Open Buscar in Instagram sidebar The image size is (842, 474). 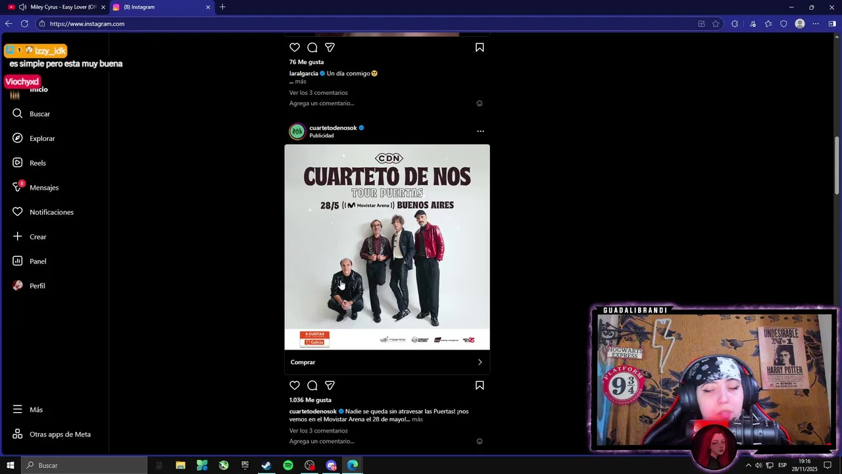pos(31,114)
